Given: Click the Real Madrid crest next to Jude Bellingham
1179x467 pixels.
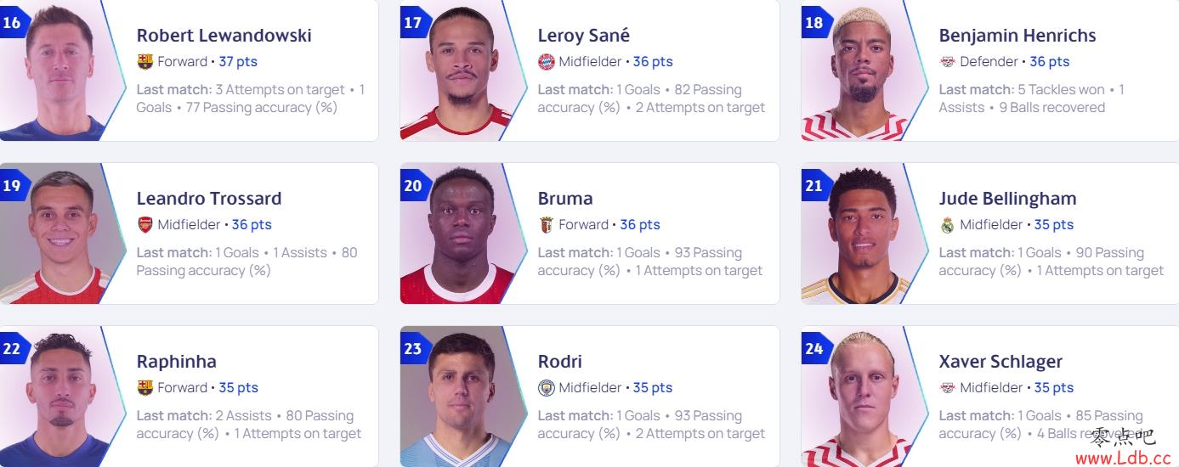Looking at the screenshot, I should pyautogui.click(x=947, y=225).
